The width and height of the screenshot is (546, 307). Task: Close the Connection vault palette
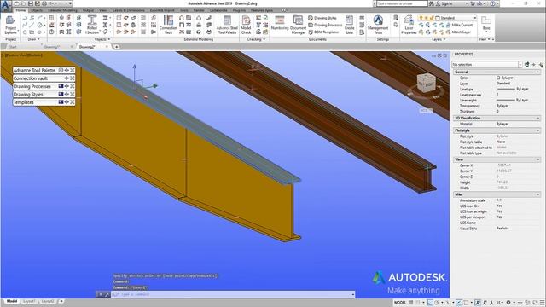click(x=73, y=78)
